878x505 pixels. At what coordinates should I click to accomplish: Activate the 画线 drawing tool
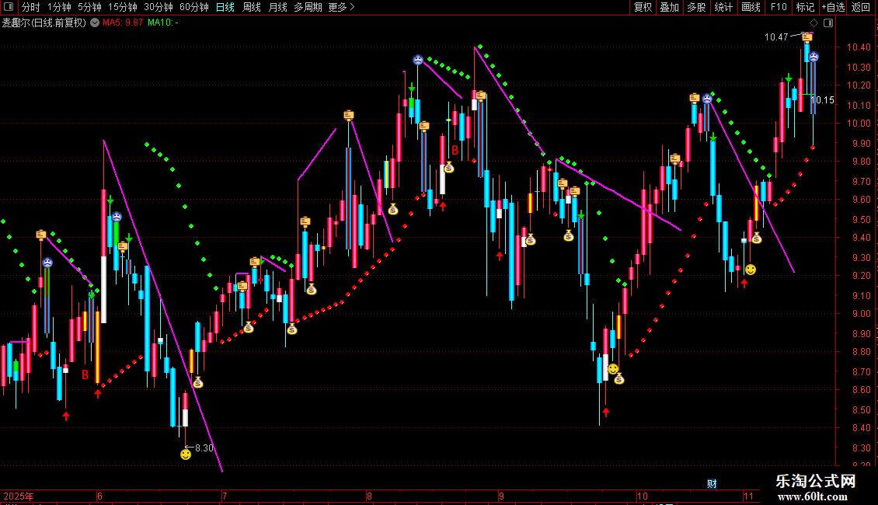[751, 7]
